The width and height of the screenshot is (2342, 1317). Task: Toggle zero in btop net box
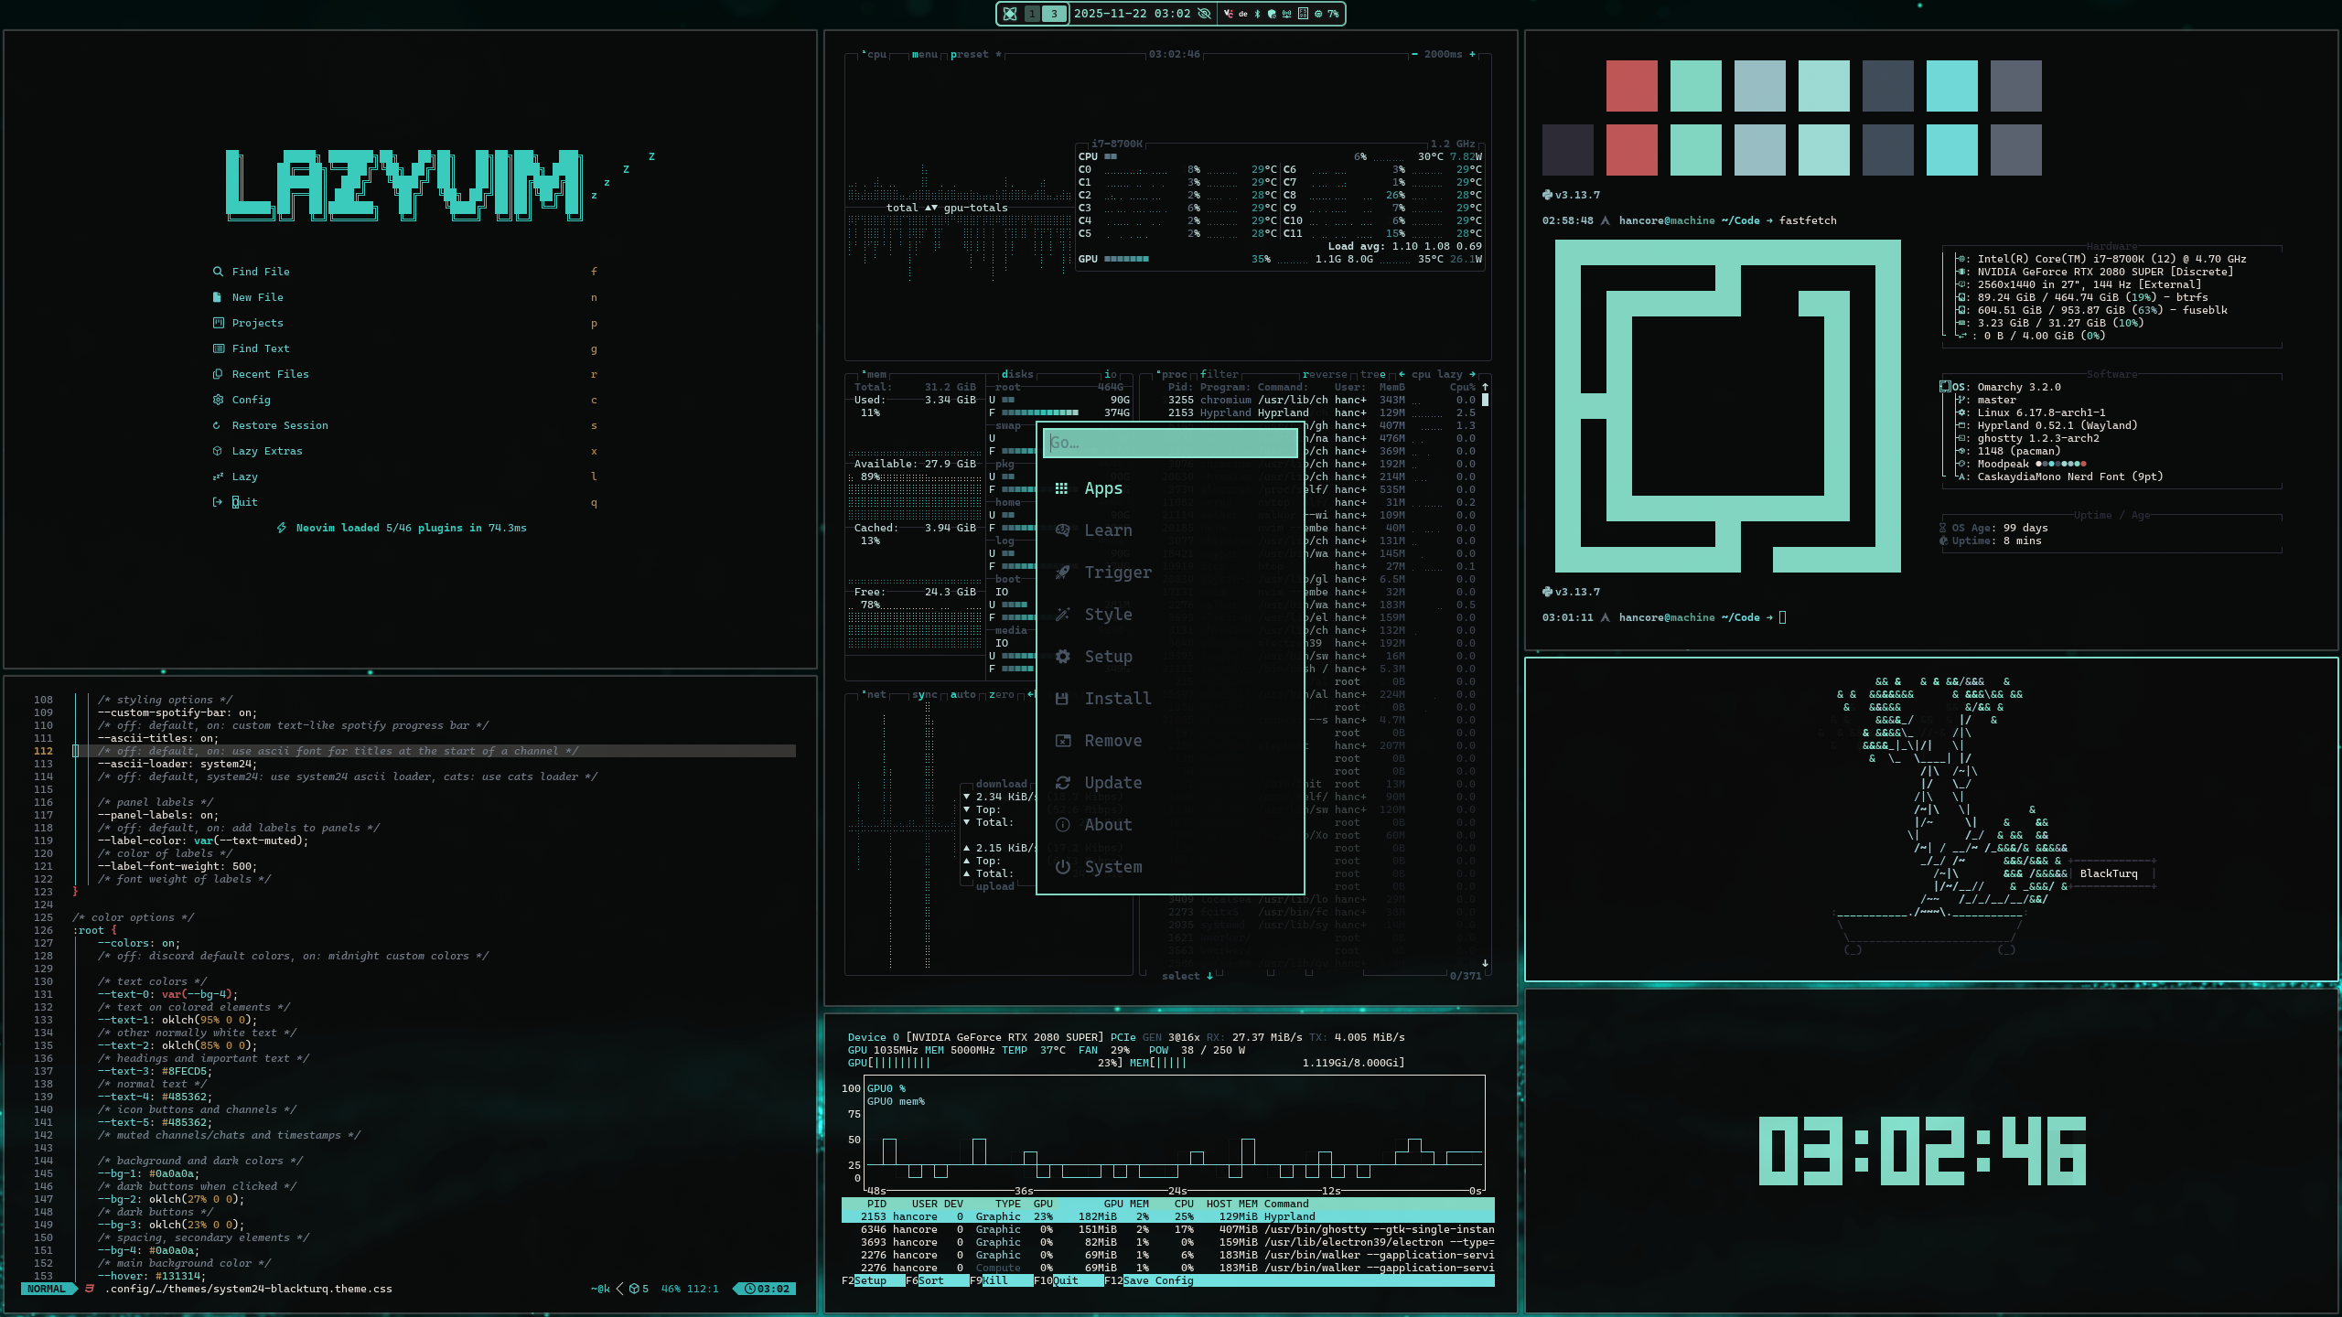pyautogui.click(x=1002, y=694)
